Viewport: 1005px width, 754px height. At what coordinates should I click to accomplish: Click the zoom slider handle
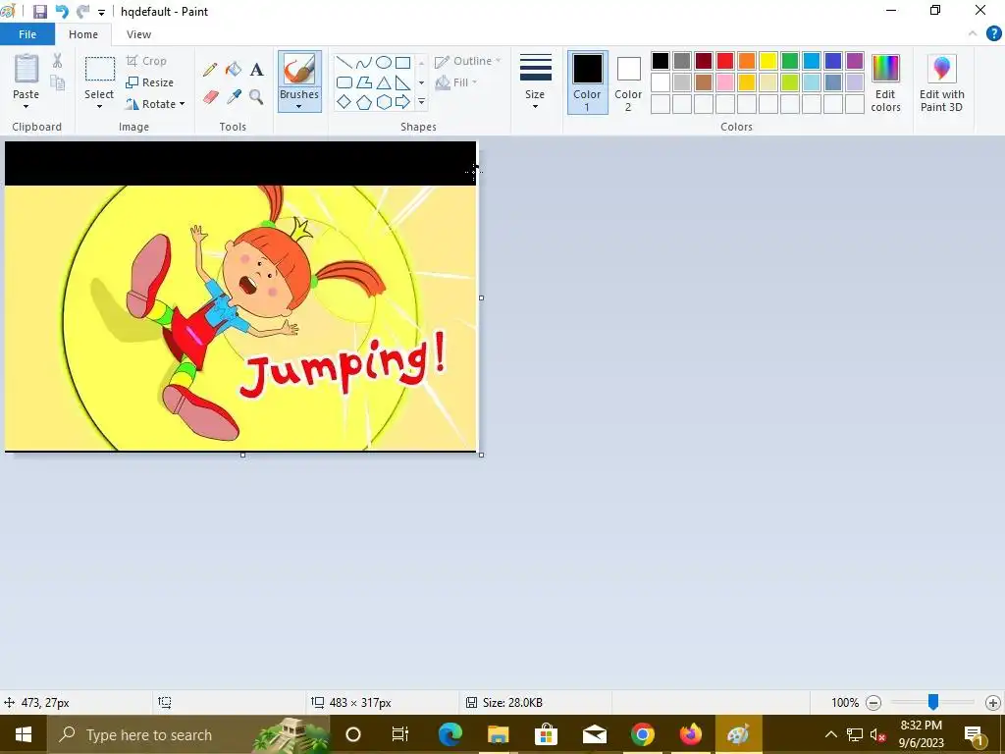pos(933,702)
